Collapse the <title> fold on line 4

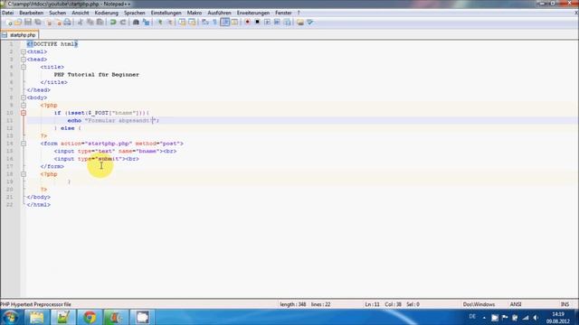[24, 67]
